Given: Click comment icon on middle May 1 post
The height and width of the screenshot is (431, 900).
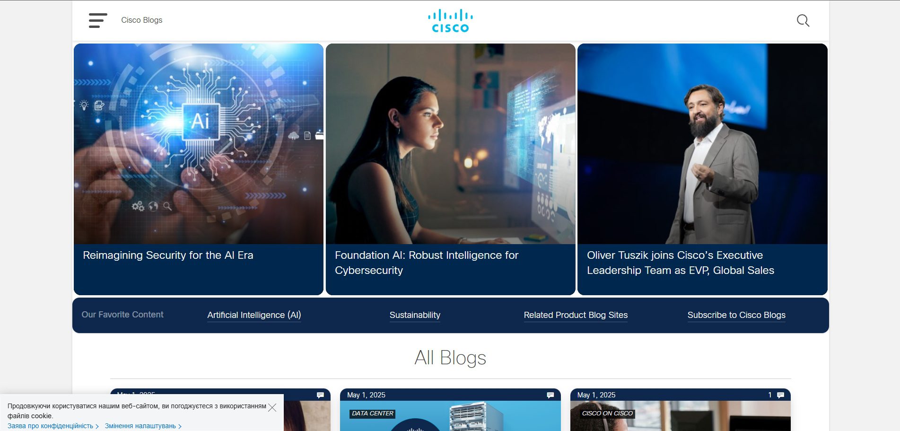Looking at the screenshot, I should pos(550,395).
